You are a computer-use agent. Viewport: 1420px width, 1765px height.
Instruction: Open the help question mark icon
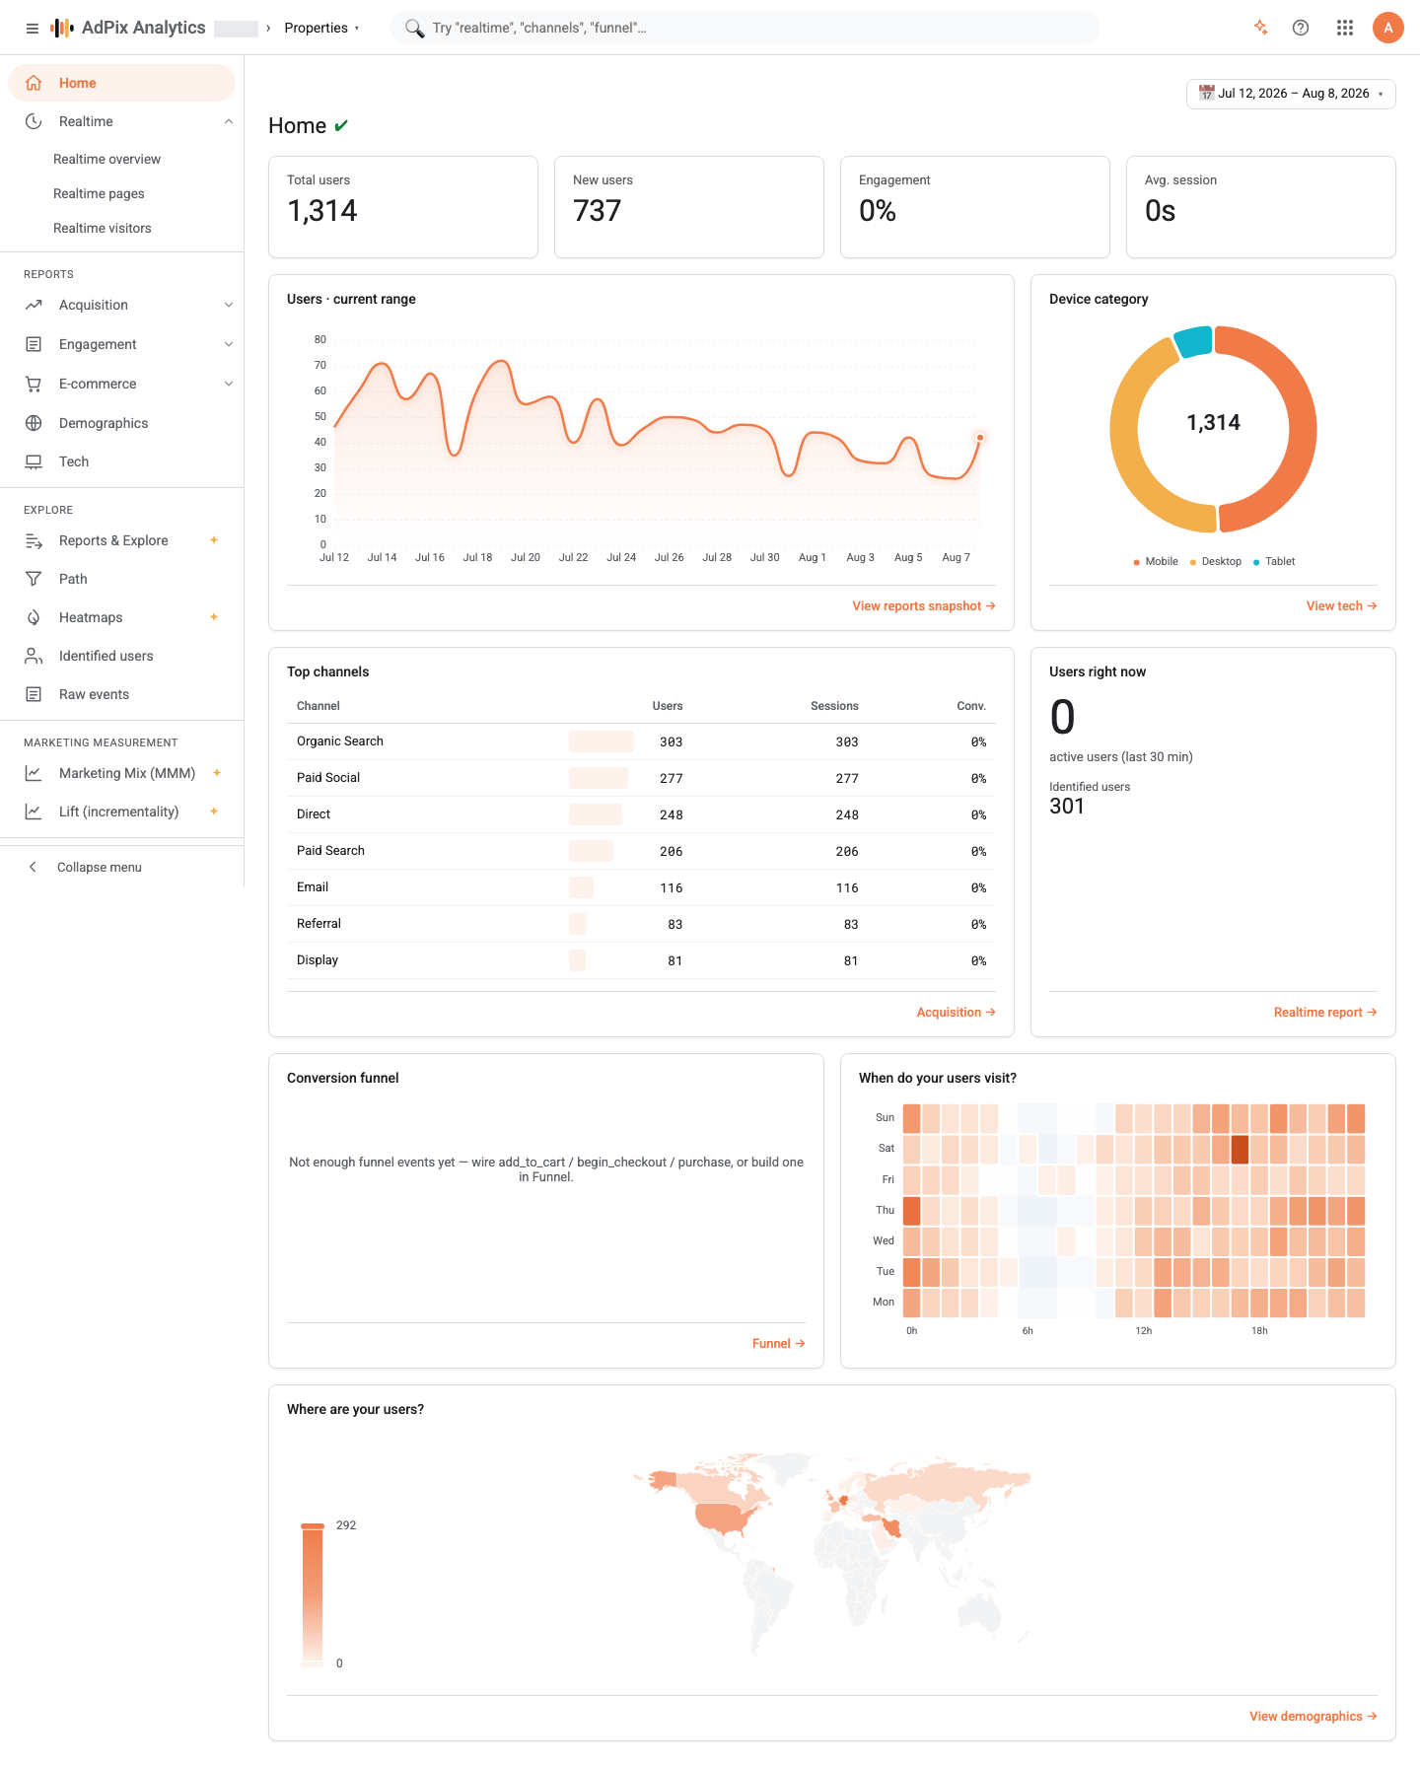click(x=1301, y=28)
